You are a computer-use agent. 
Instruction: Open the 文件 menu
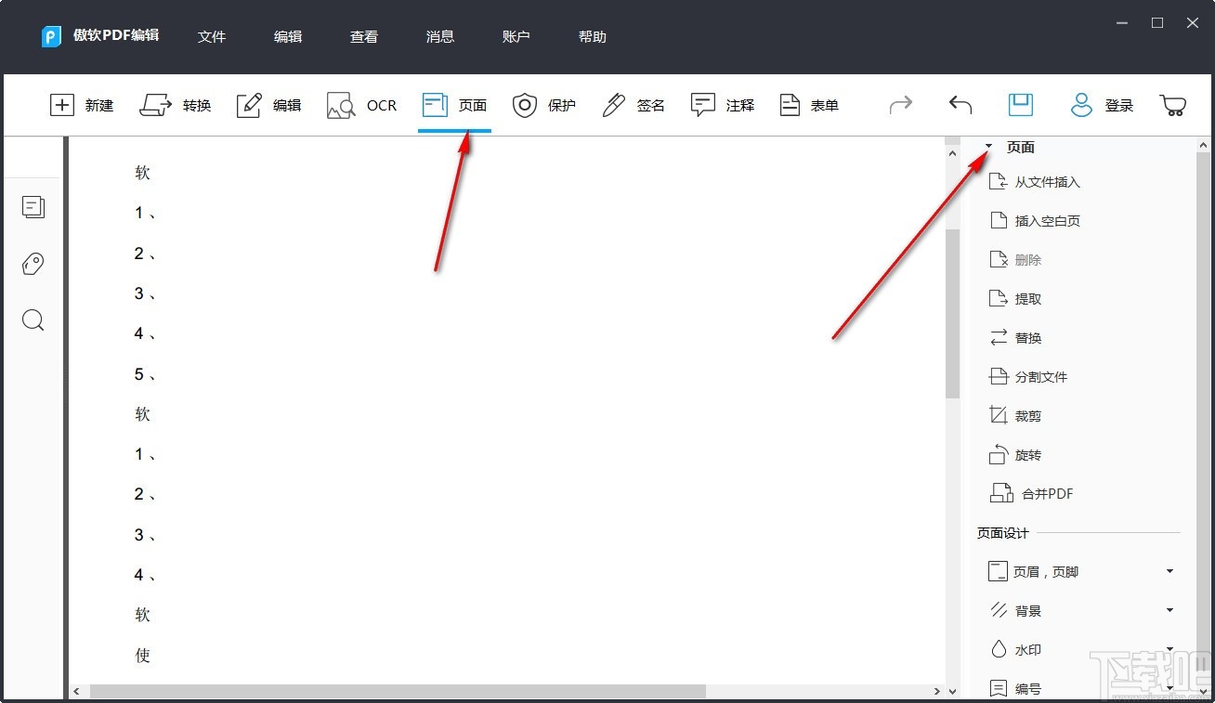click(212, 36)
